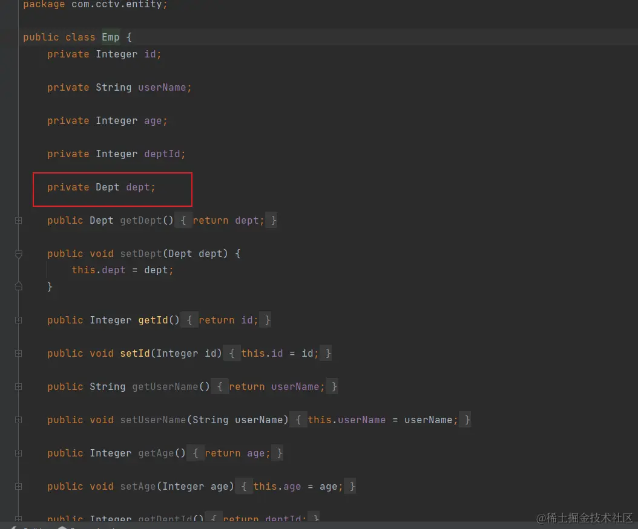This screenshot has height=529, width=638.
Task: Click the Dept parameter type in setDept(Dept dept)
Action: [x=180, y=254]
